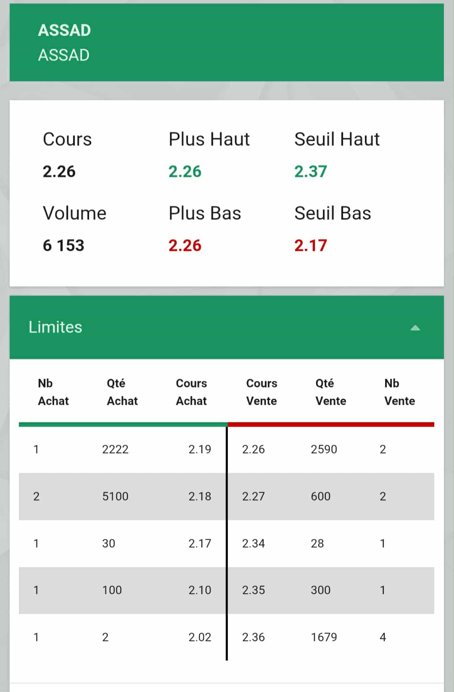Collapse the Limites section arrow

click(415, 328)
